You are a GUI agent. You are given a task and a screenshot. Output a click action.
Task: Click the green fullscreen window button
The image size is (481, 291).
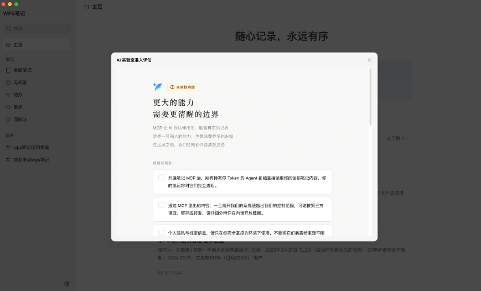click(x=16, y=4)
